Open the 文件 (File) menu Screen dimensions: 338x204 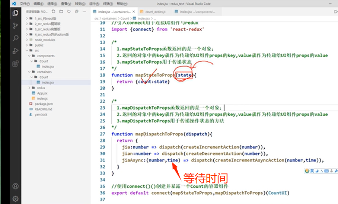pos(25,4)
